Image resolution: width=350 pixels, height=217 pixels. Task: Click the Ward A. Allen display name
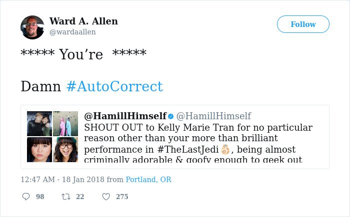[x=83, y=21]
